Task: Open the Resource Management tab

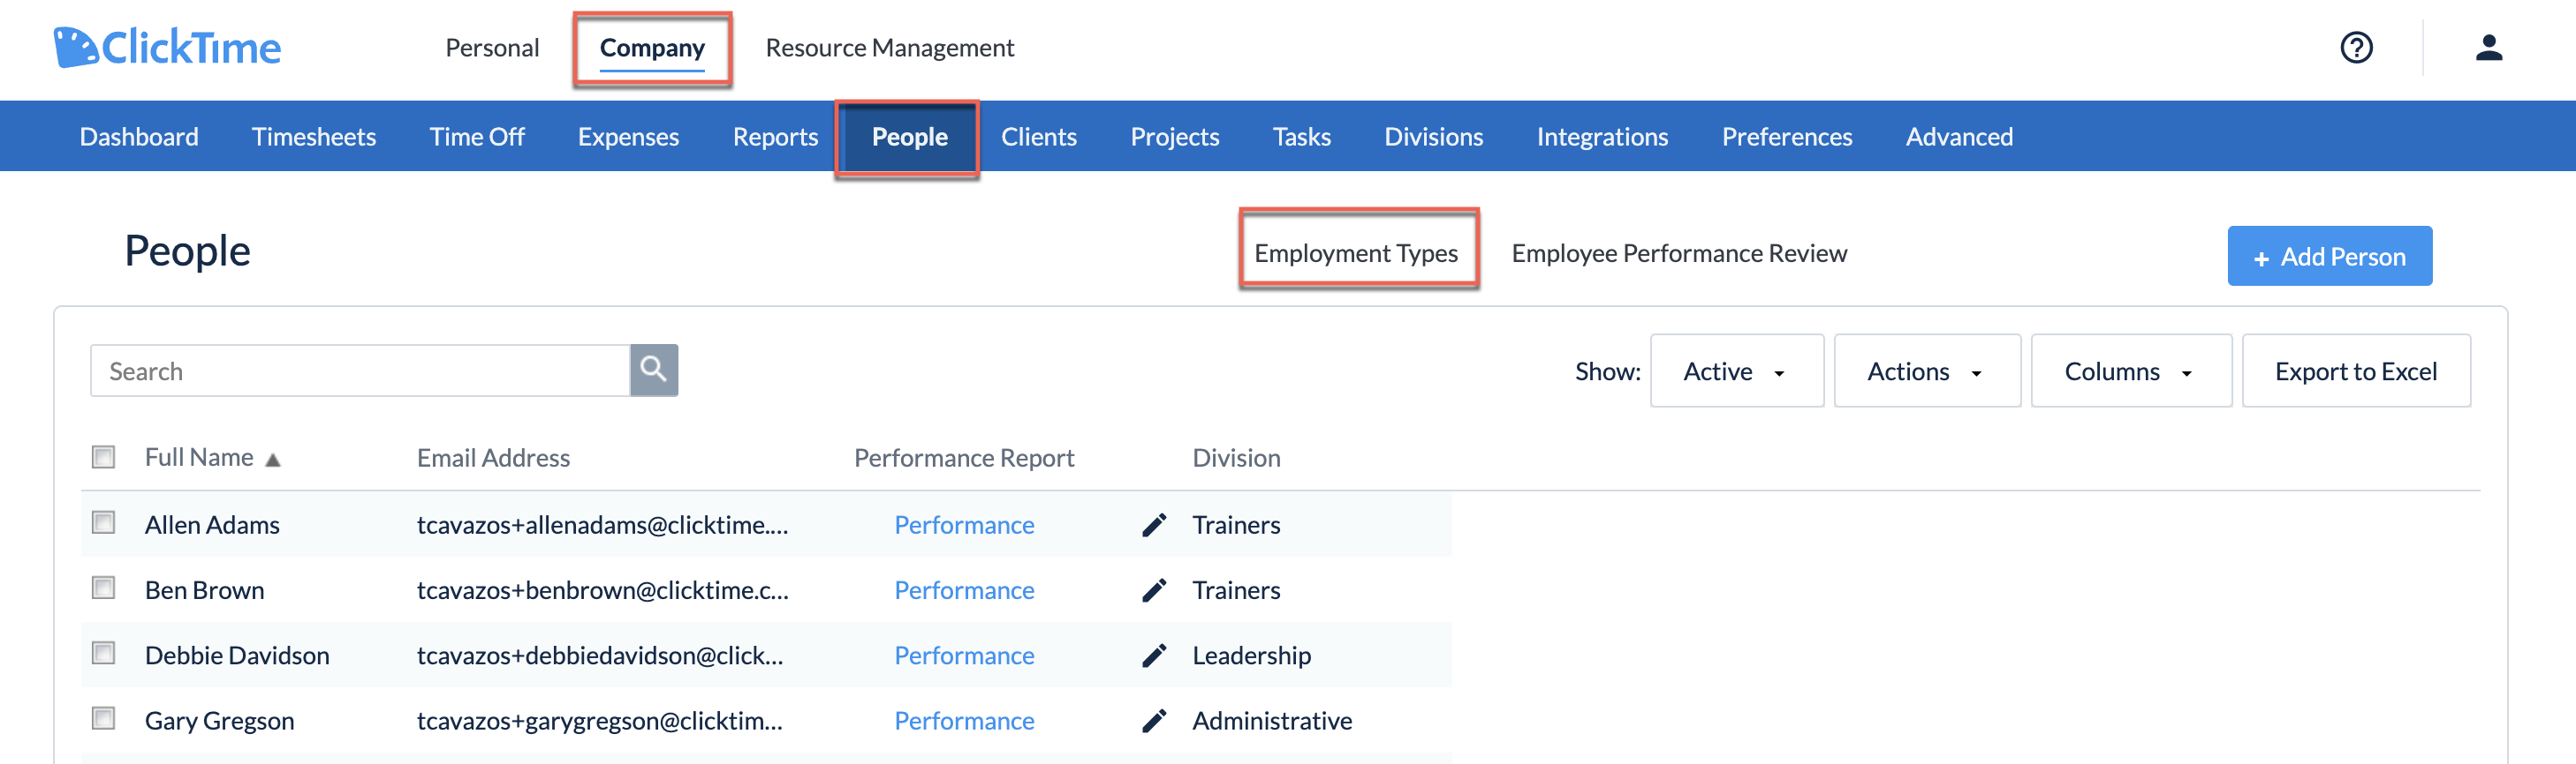Action: click(890, 47)
